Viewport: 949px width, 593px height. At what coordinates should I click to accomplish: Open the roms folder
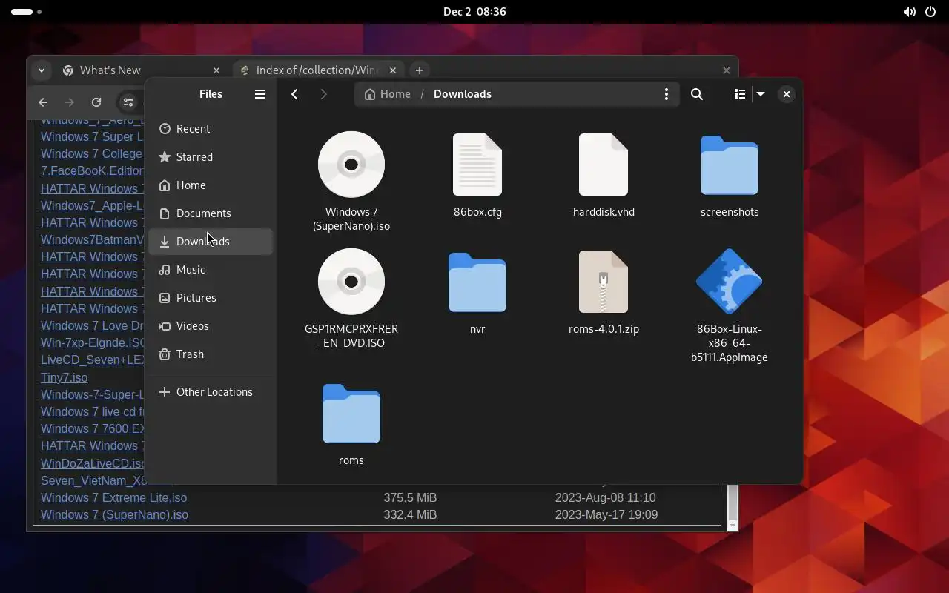click(x=351, y=423)
